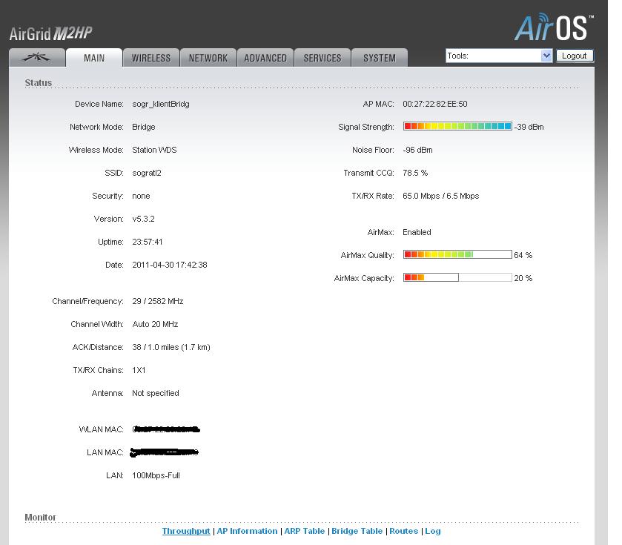Click the AirGrid M2HP product title
This screenshot has width=622, height=545.
pyautogui.click(x=50, y=33)
